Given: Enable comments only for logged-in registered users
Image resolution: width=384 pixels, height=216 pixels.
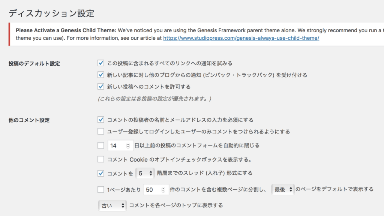Looking at the screenshot, I should coord(100,132).
